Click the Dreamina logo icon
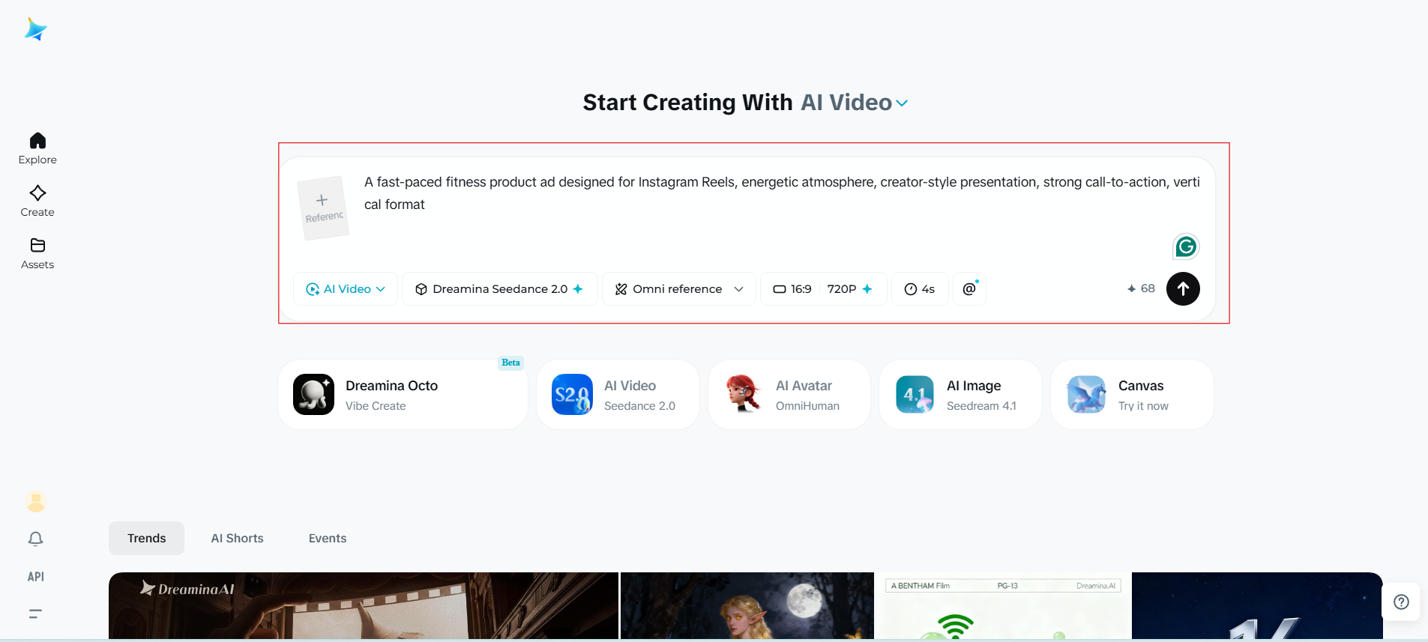The height and width of the screenshot is (642, 1428). [x=36, y=29]
